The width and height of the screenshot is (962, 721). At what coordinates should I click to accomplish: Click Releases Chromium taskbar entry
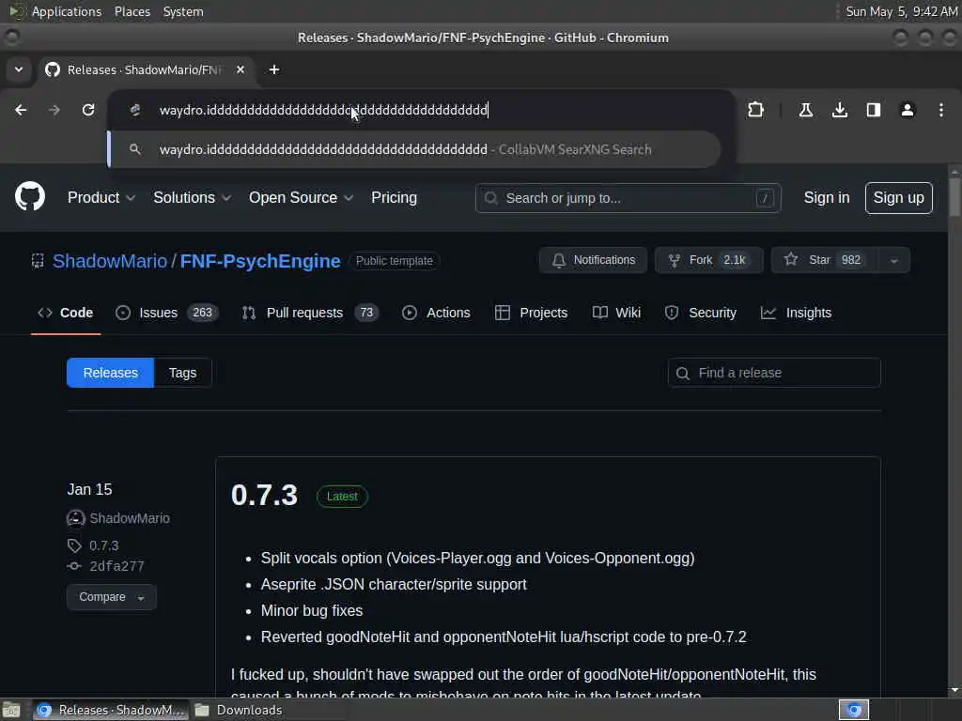tap(111, 710)
